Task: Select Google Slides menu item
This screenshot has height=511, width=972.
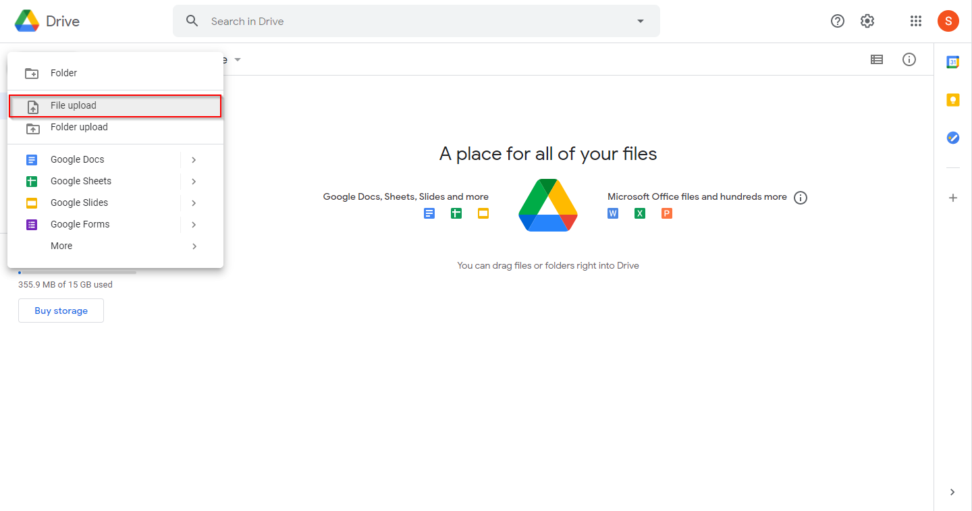Action: [94, 203]
